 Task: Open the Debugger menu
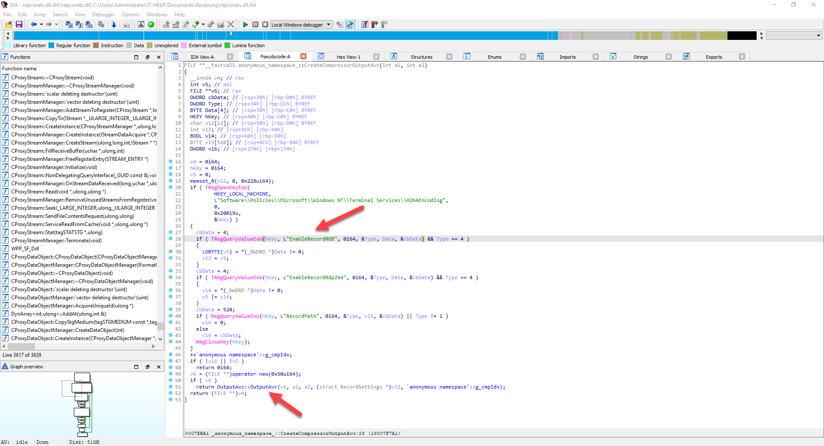[103, 14]
